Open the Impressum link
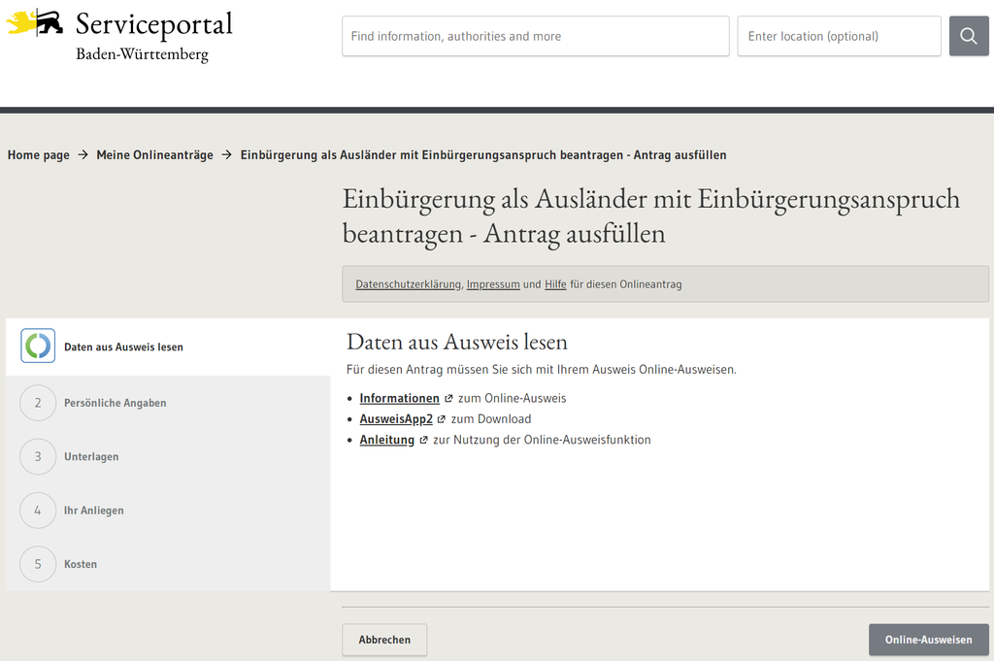Image resolution: width=994 pixels, height=661 pixels. (x=493, y=284)
